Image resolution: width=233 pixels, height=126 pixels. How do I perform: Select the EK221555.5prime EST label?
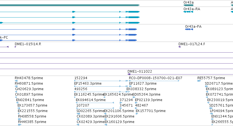click(x=33, y=111)
